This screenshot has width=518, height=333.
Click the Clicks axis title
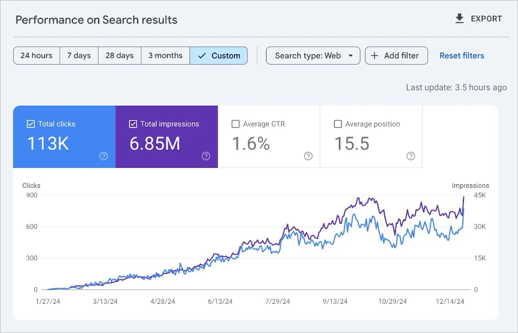click(31, 185)
